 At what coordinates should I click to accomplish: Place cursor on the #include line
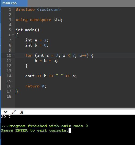pos(38,9)
